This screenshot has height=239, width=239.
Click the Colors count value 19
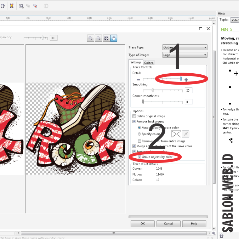[x=158, y=180]
